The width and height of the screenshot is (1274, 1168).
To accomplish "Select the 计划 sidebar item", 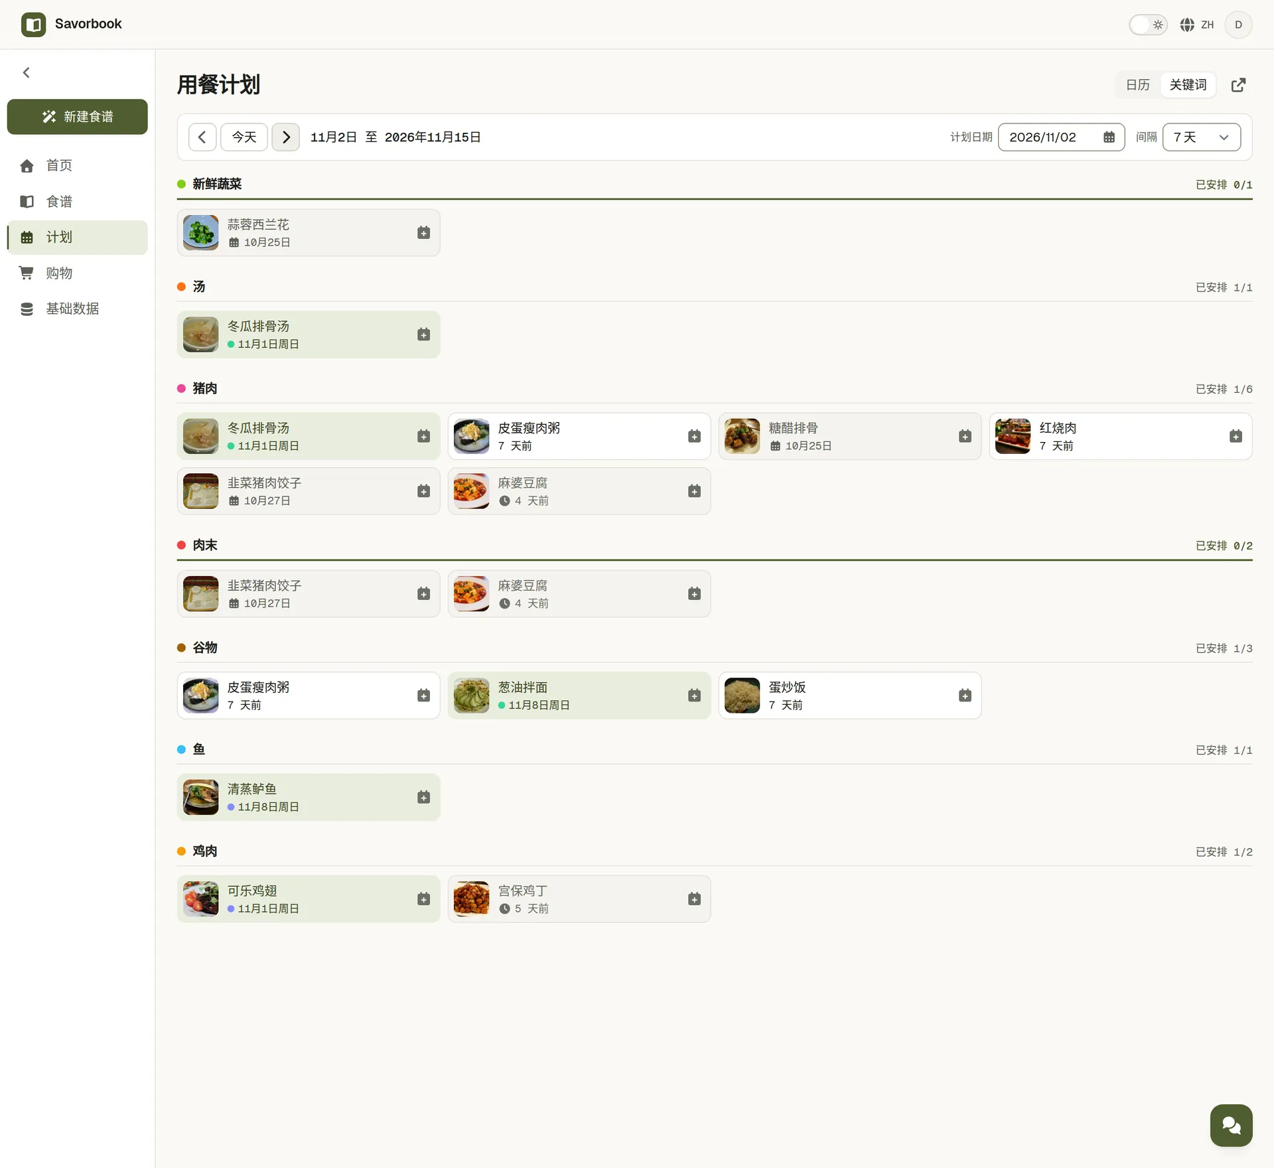I will click(x=77, y=237).
